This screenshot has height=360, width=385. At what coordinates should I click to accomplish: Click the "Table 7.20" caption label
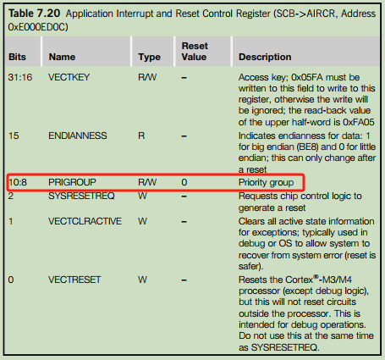point(34,14)
